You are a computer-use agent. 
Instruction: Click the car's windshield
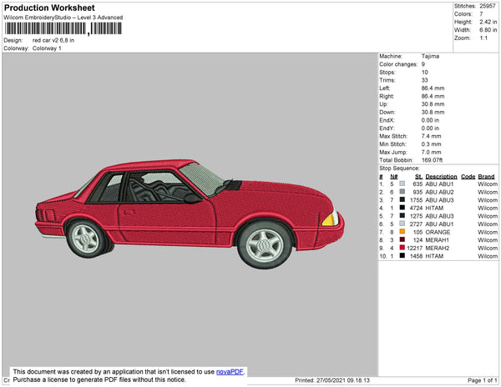pyautogui.click(x=201, y=177)
